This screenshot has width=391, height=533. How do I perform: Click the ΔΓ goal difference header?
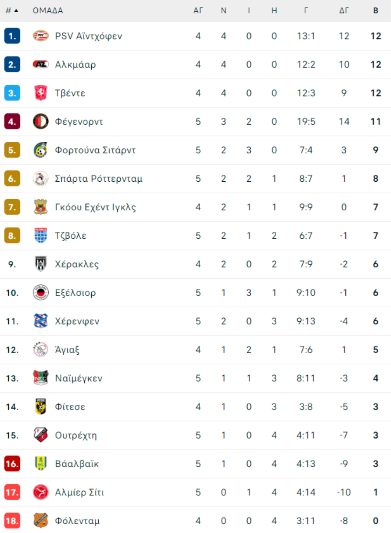[344, 10]
